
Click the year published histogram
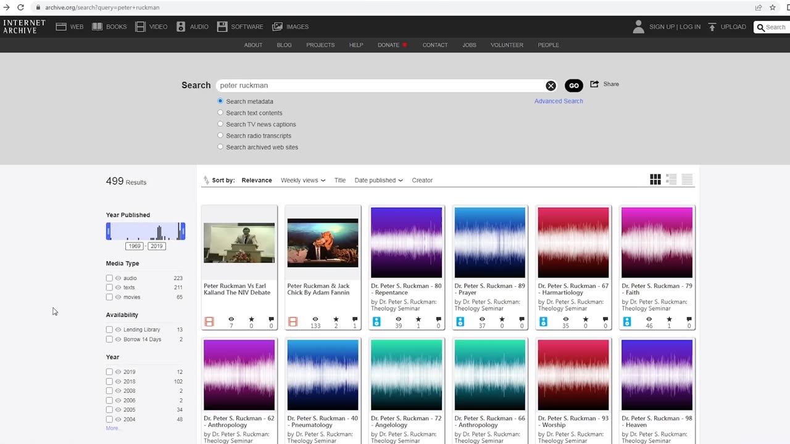[146, 231]
